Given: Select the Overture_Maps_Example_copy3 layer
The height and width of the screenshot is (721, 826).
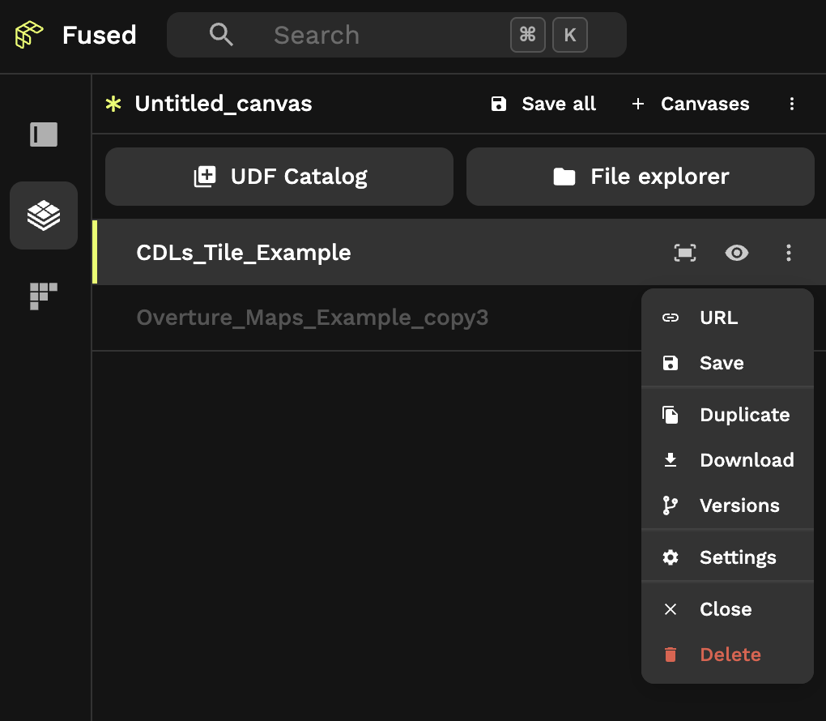Looking at the screenshot, I should point(312,318).
